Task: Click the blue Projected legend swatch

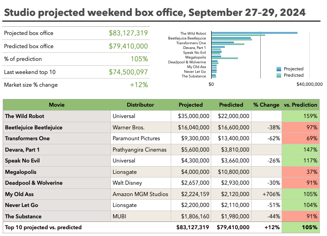Action: point(279,69)
